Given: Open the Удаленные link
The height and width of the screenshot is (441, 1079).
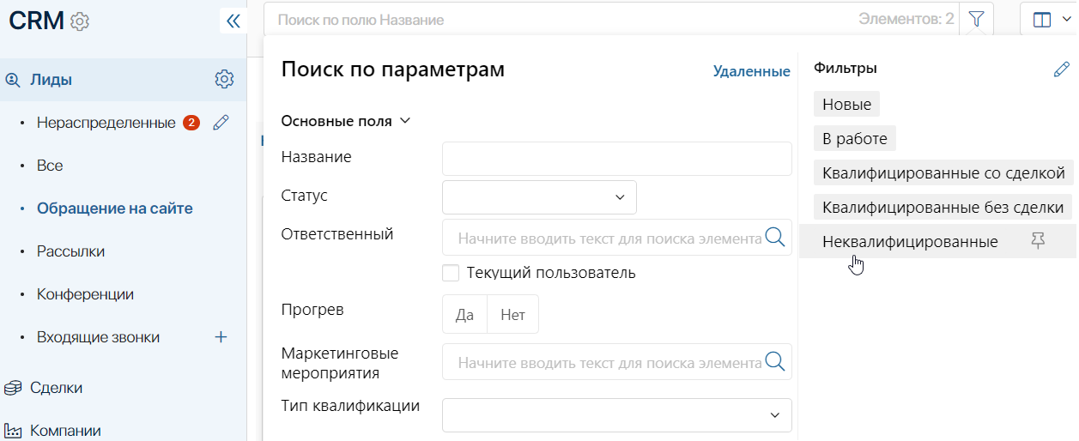Looking at the screenshot, I should tap(752, 71).
